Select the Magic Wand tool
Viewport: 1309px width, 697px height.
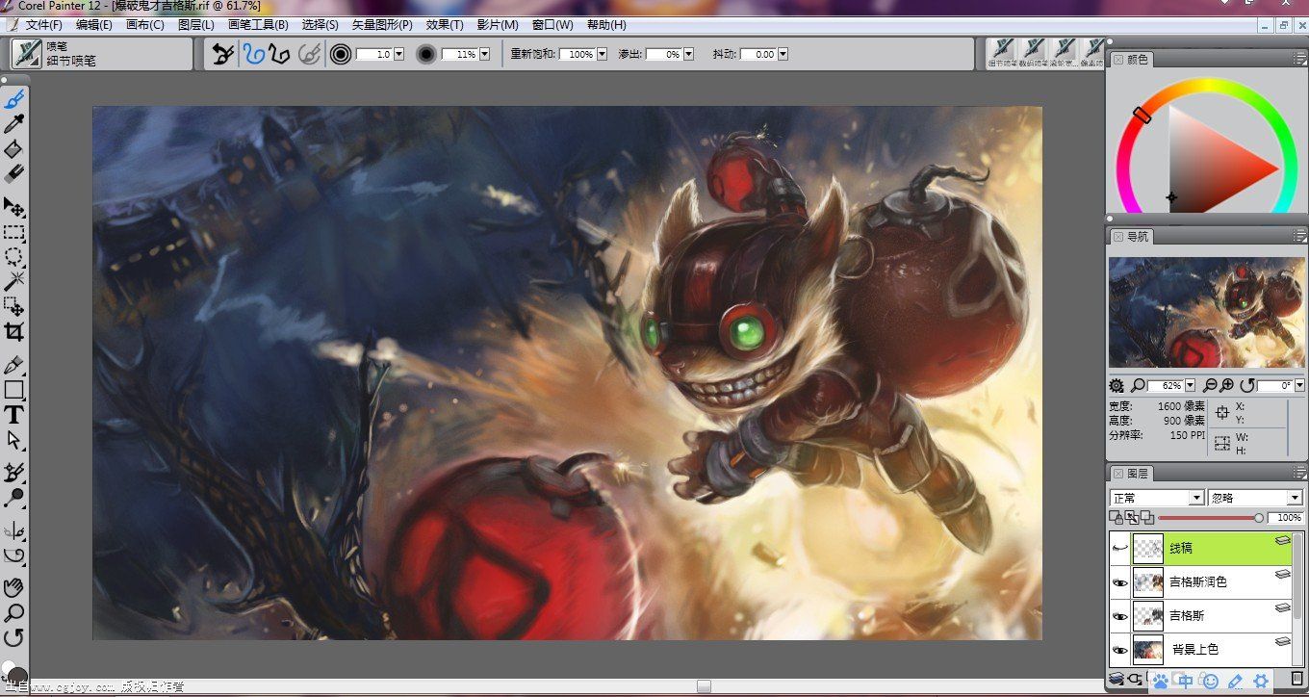[x=13, y=281]
